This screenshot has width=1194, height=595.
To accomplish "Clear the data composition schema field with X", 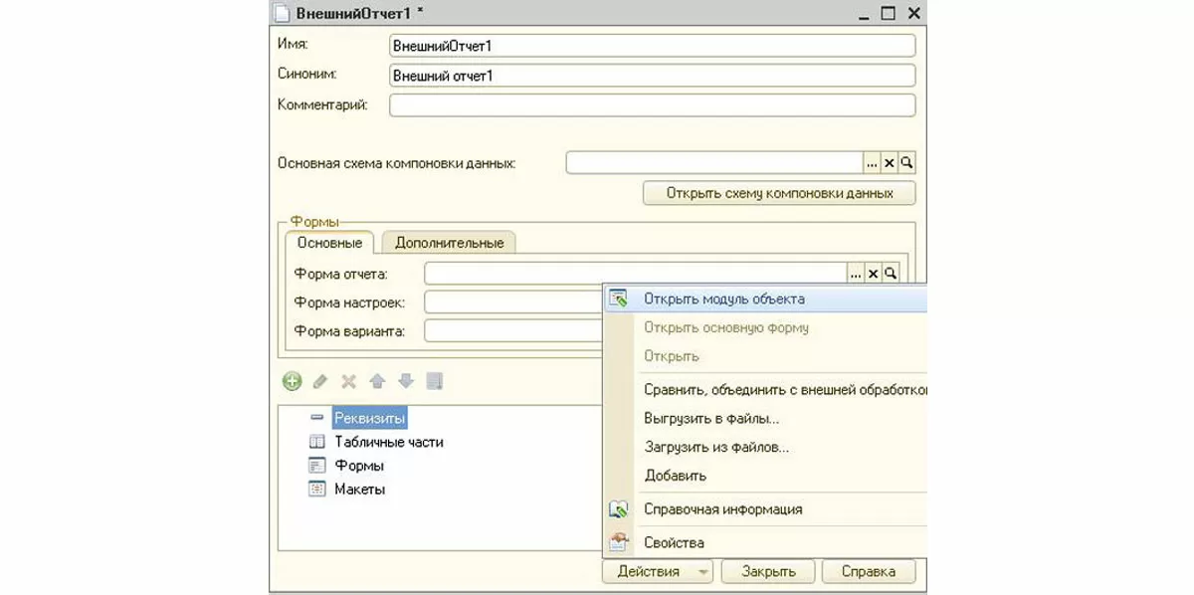I will [x=890, y=162].
